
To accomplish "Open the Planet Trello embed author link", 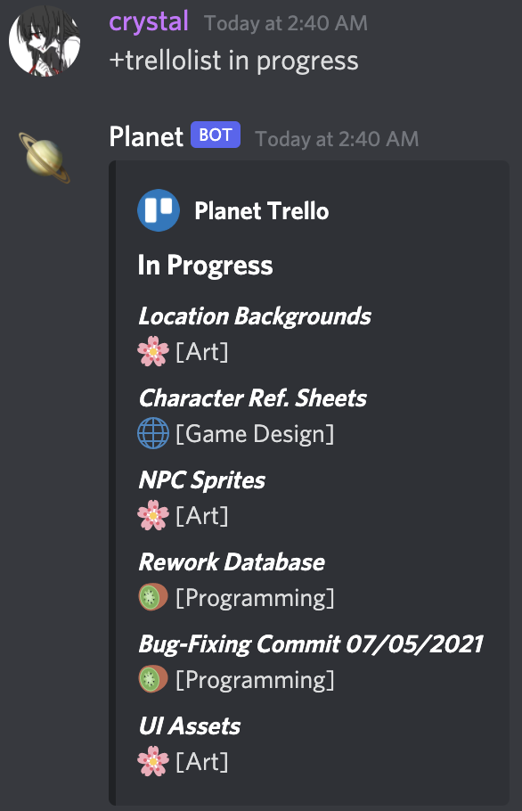I will tap(261, 211).
